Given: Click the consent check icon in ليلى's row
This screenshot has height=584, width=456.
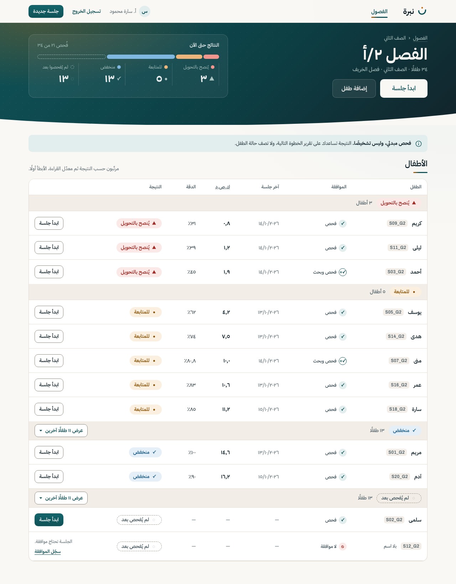Looking at the screenshot, I should point(343,248).
